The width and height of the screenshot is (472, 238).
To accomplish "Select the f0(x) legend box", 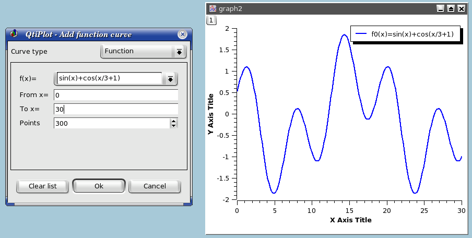I will (x=405, y=34).
